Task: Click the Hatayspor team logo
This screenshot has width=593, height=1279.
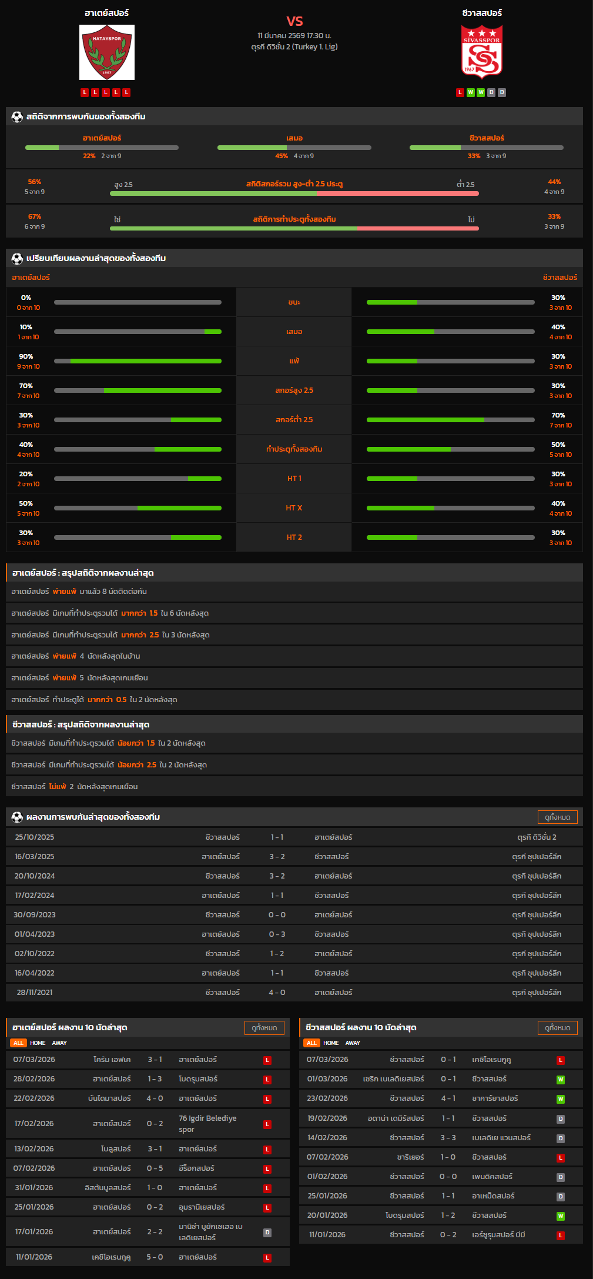Action: click(107, 52)
